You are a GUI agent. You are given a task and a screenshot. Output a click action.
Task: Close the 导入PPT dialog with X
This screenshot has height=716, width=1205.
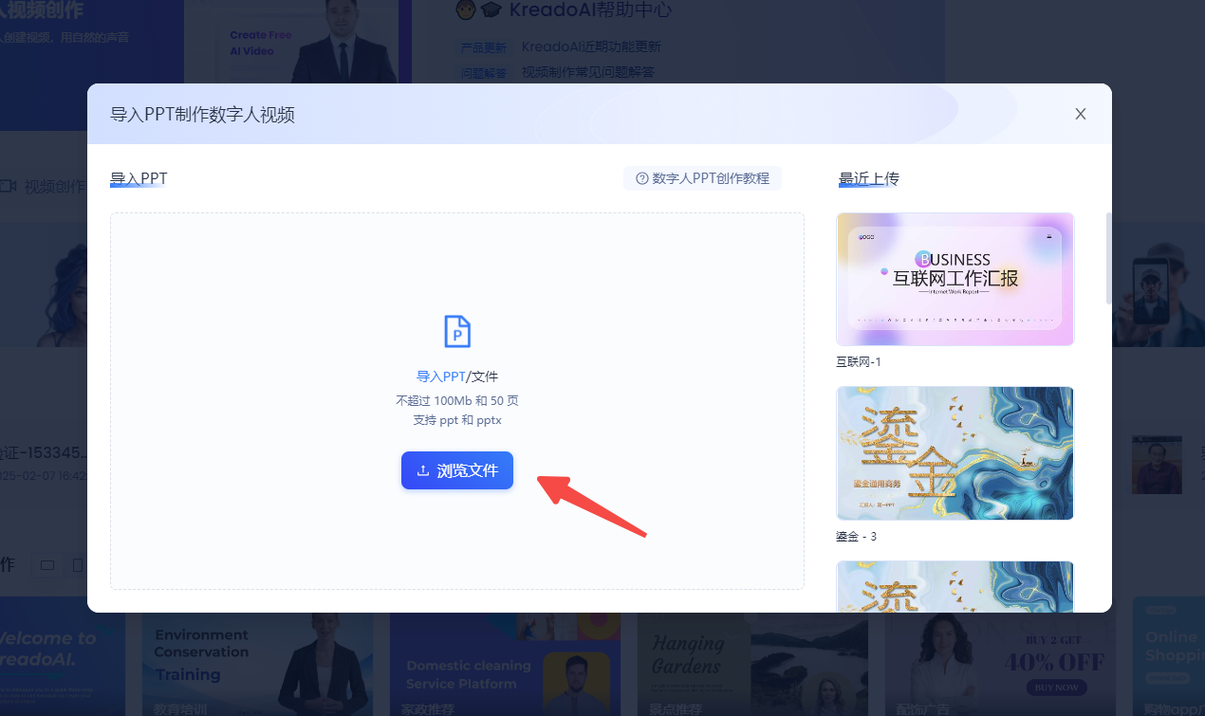point(1080,114)
